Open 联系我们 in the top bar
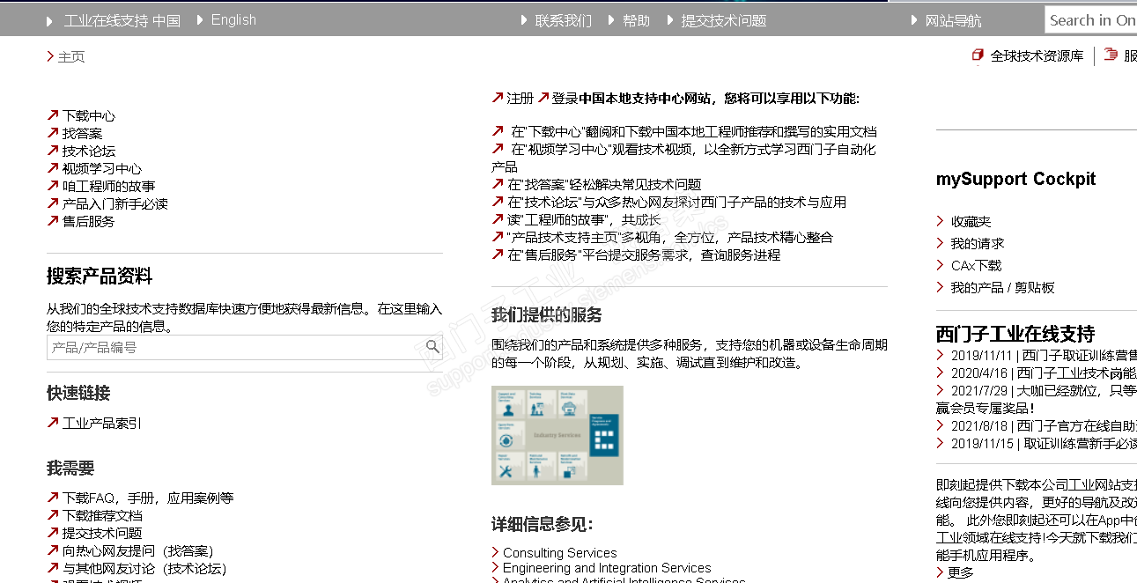This screenshot has height=583, width=1137. pos(564,20)
